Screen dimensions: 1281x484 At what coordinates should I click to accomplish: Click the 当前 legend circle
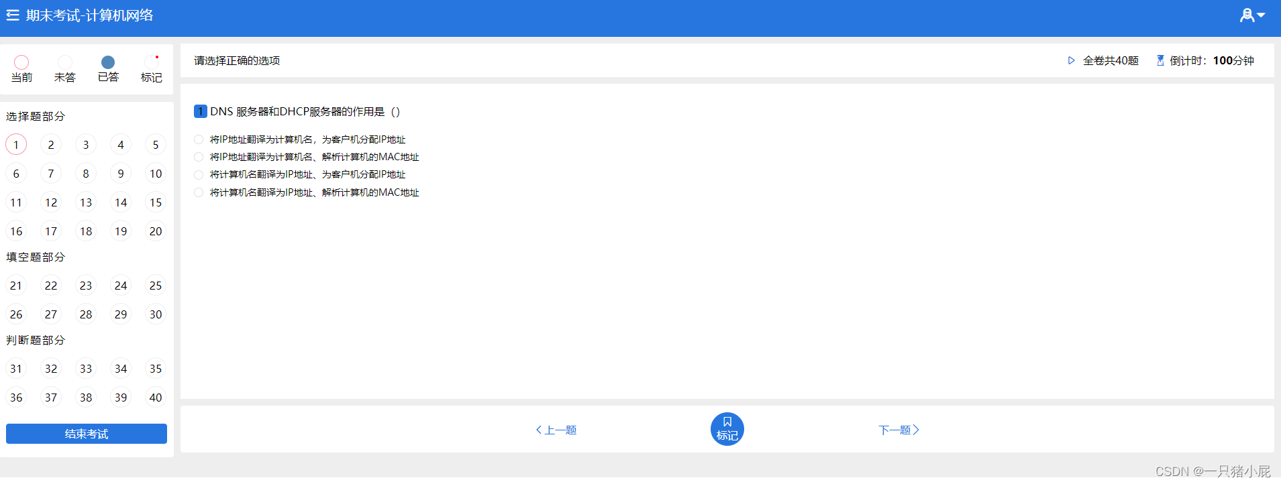point(21,62)
